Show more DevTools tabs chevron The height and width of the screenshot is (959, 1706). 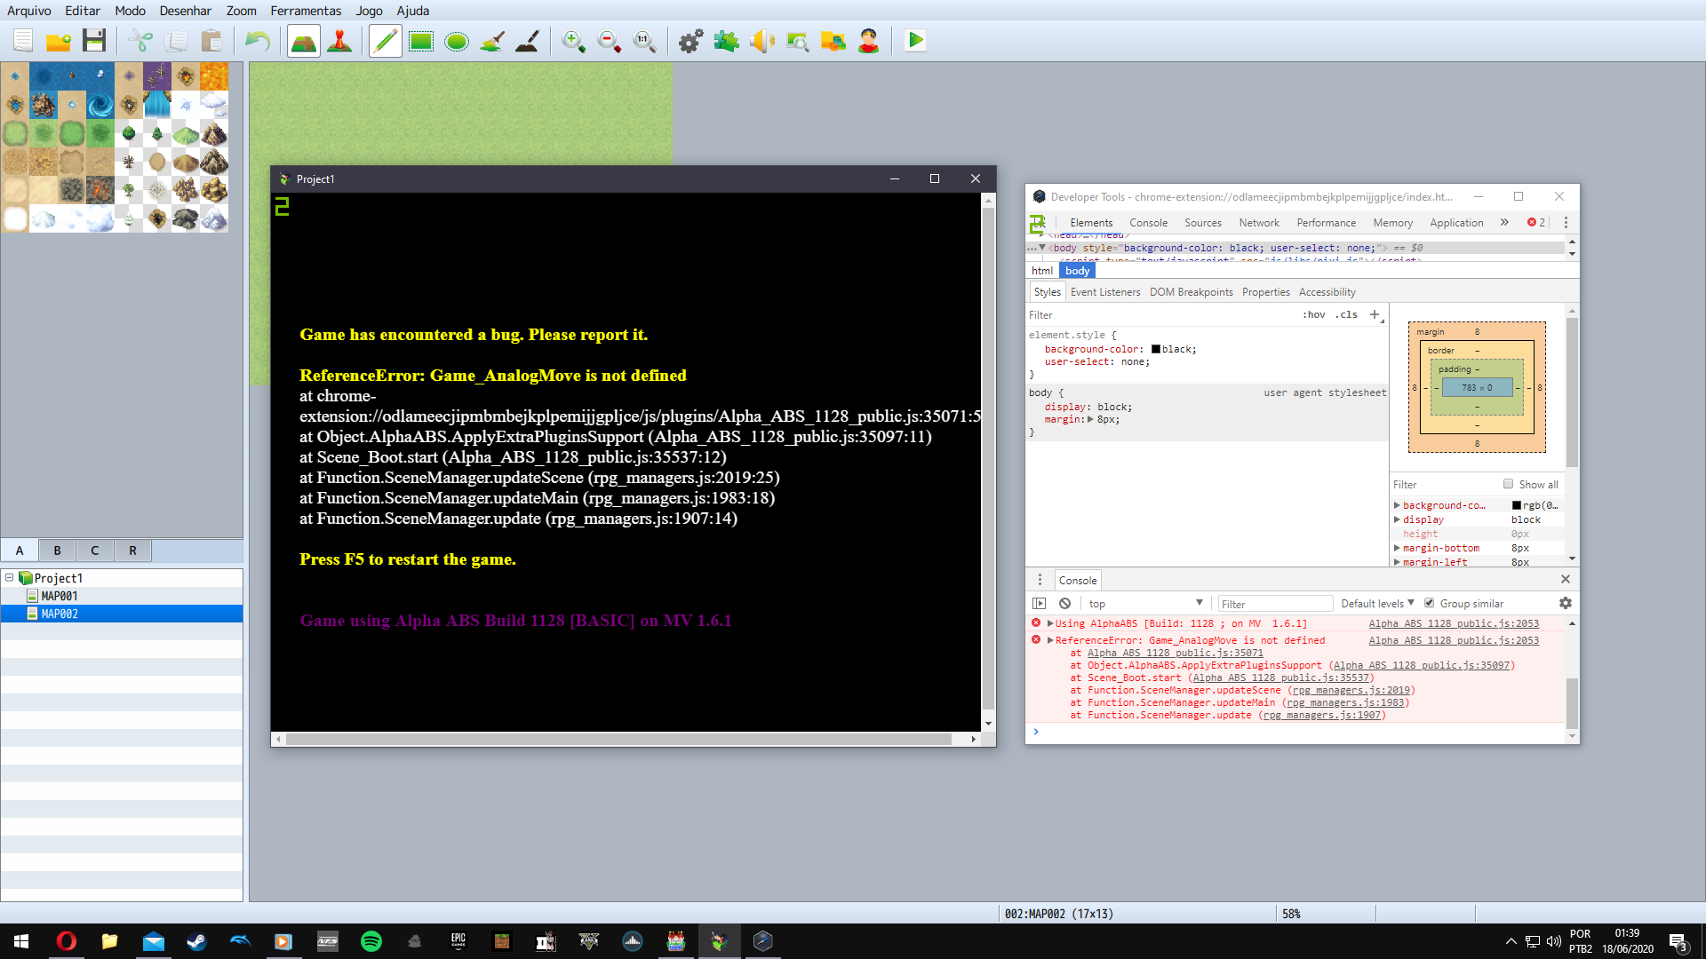coord(1504,223)
